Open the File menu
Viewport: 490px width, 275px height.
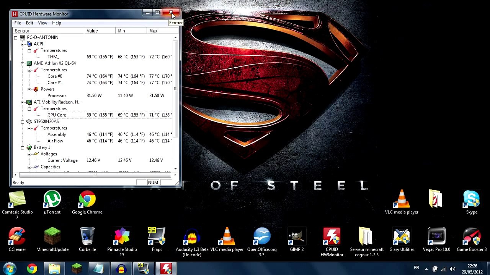(x=18, y=23)
